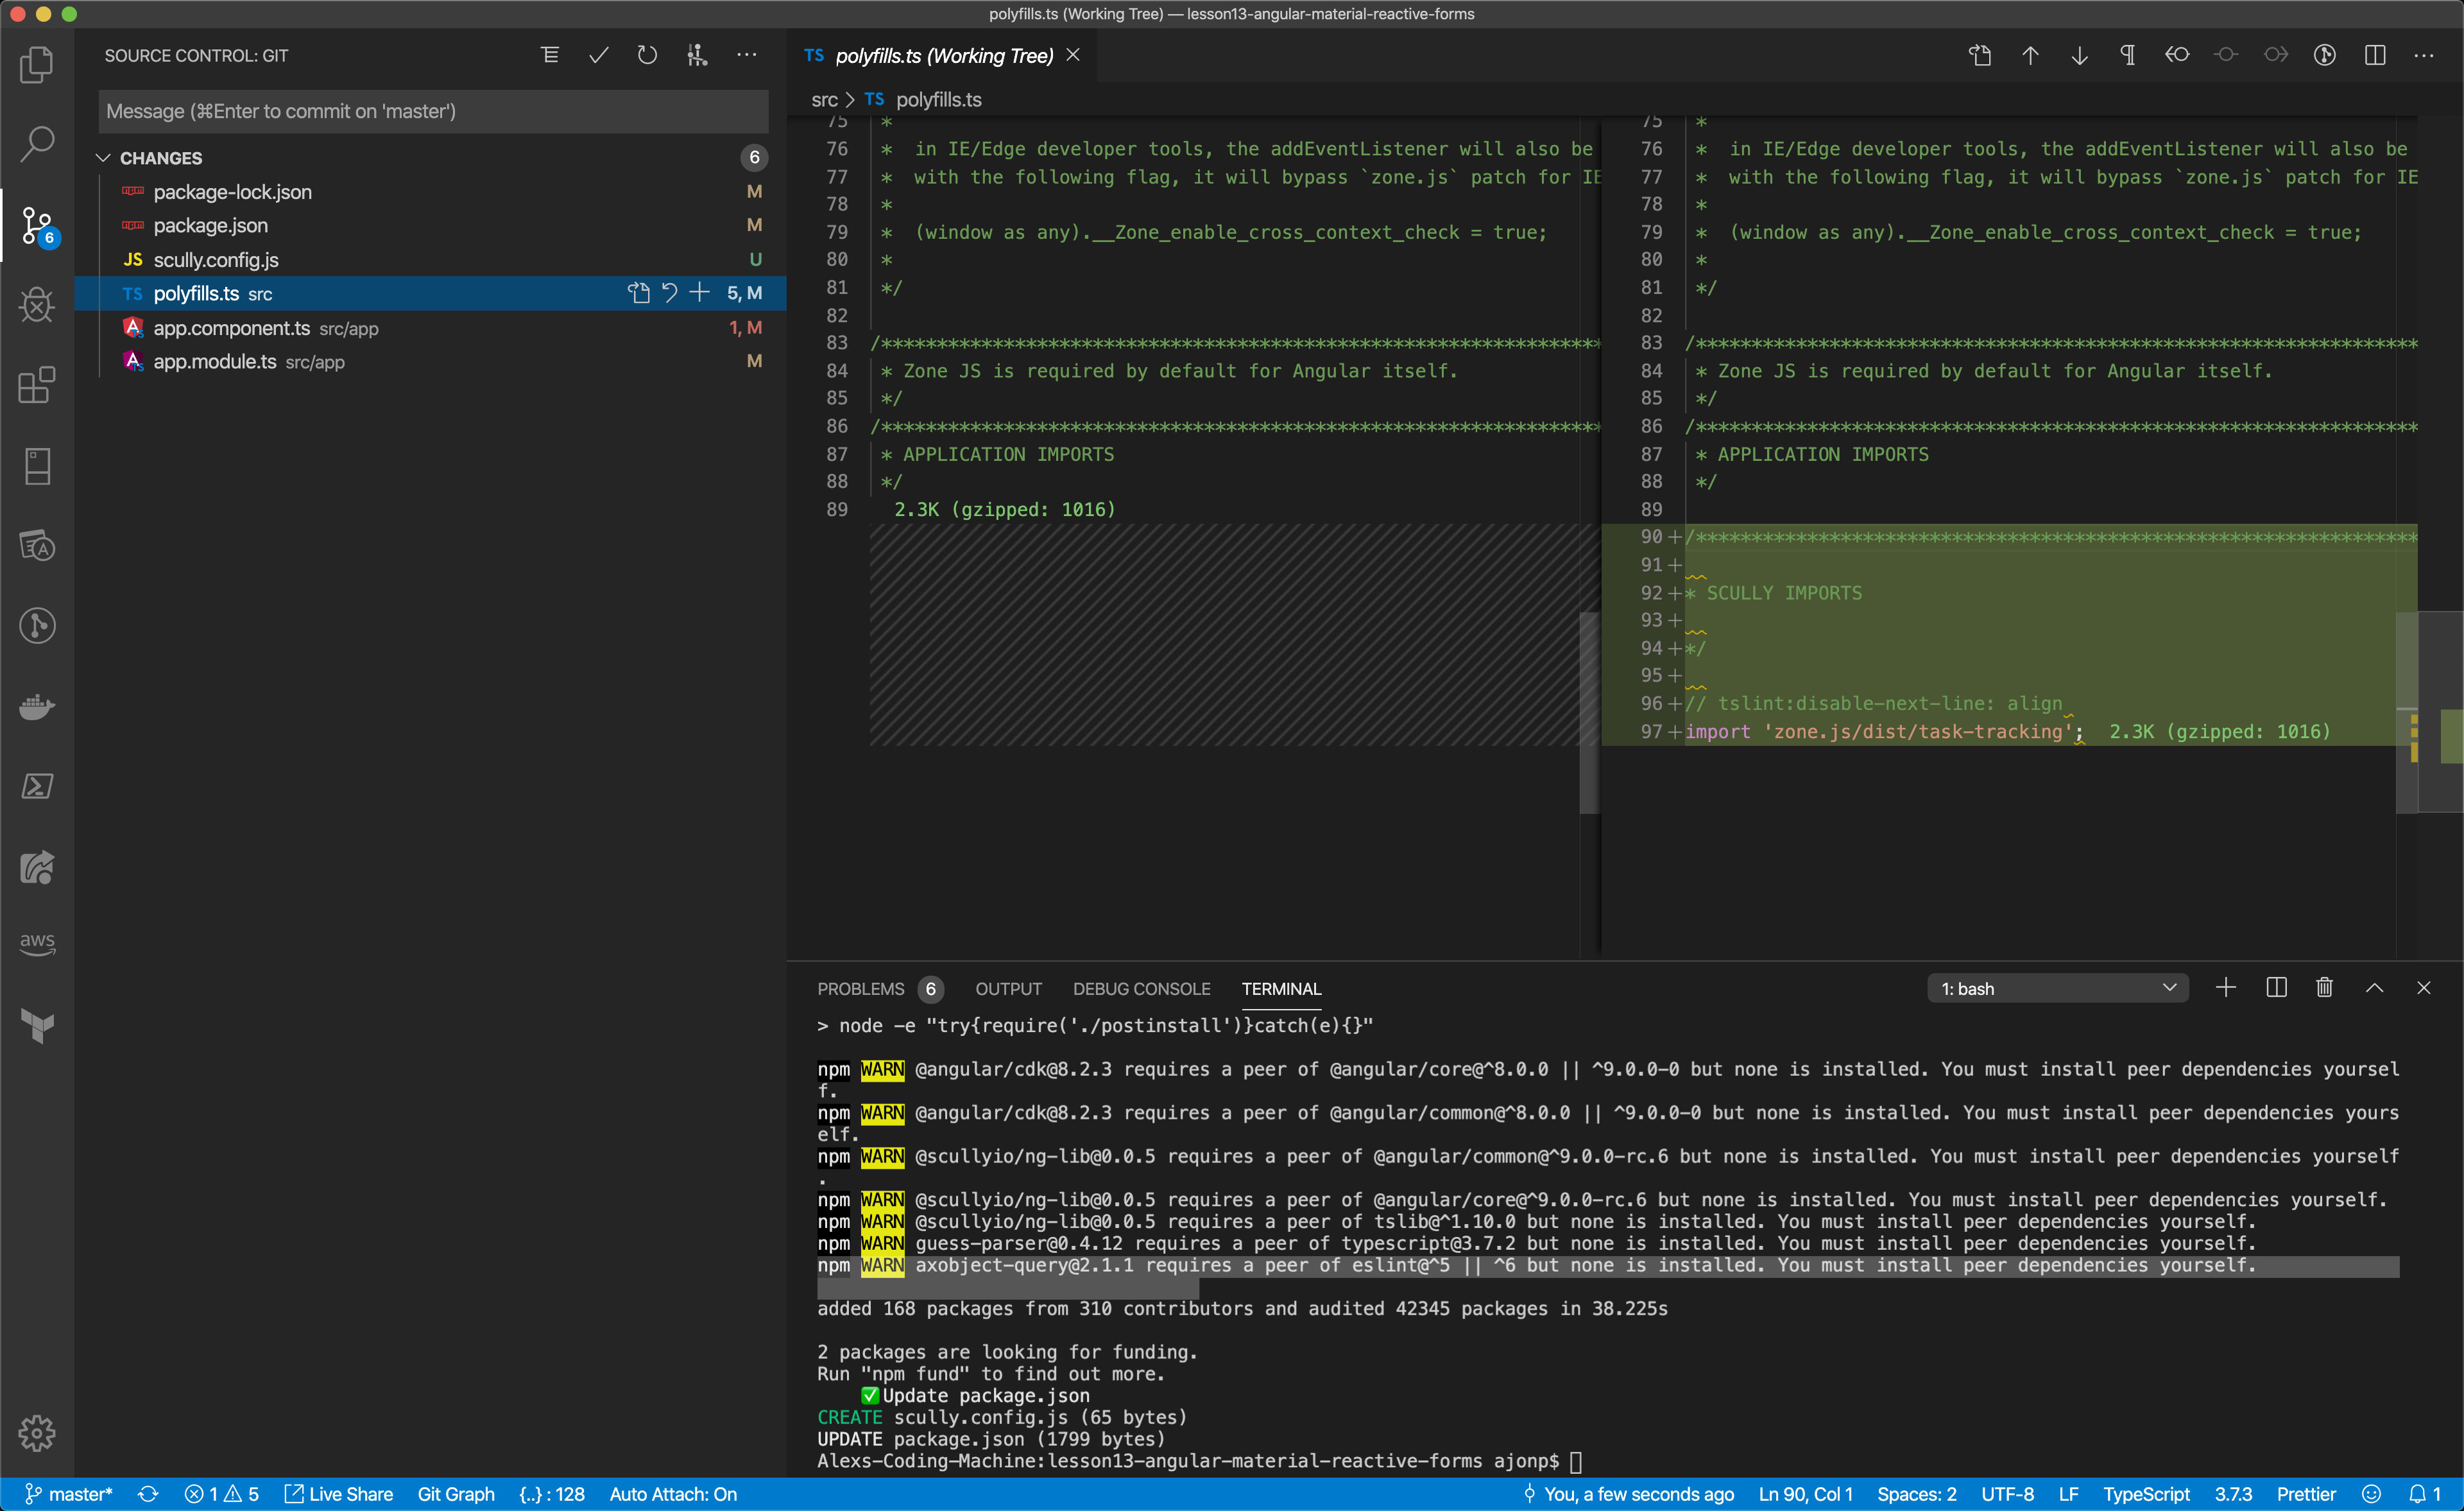The height and width of the screenshot is (1511, 2464).
Task: Close the terminal panel
Action: (x=2424, y=988)
